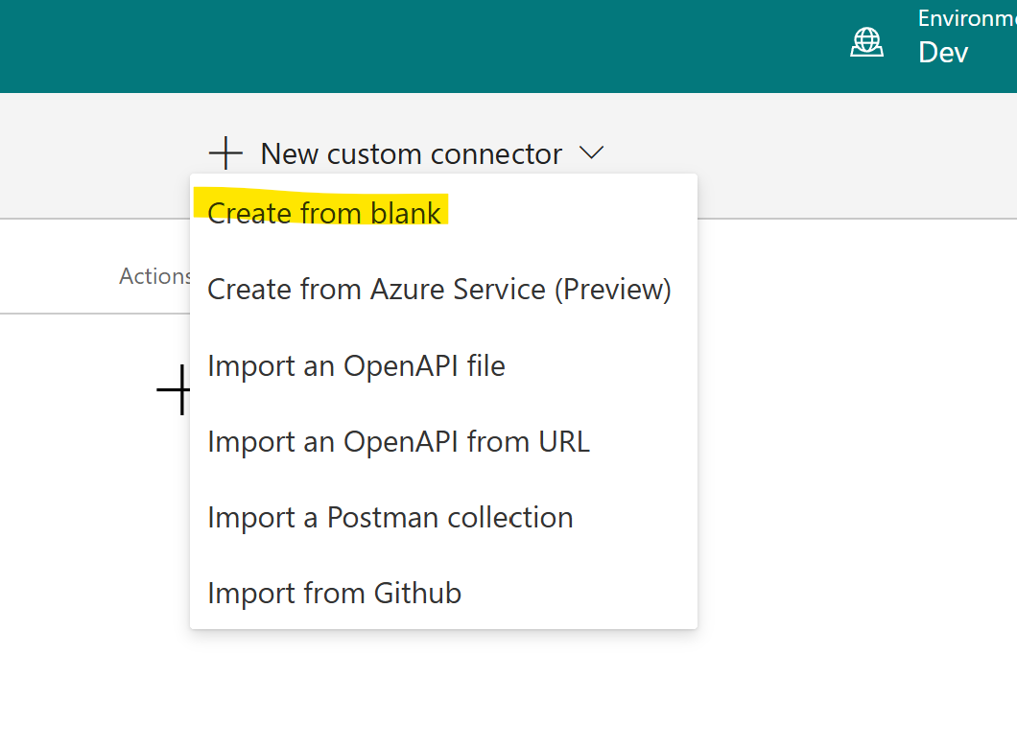This screenshot has height=748, width=1017.
Task: Choose Import an OpenAPI from URL
Action: tap(443, 441)
